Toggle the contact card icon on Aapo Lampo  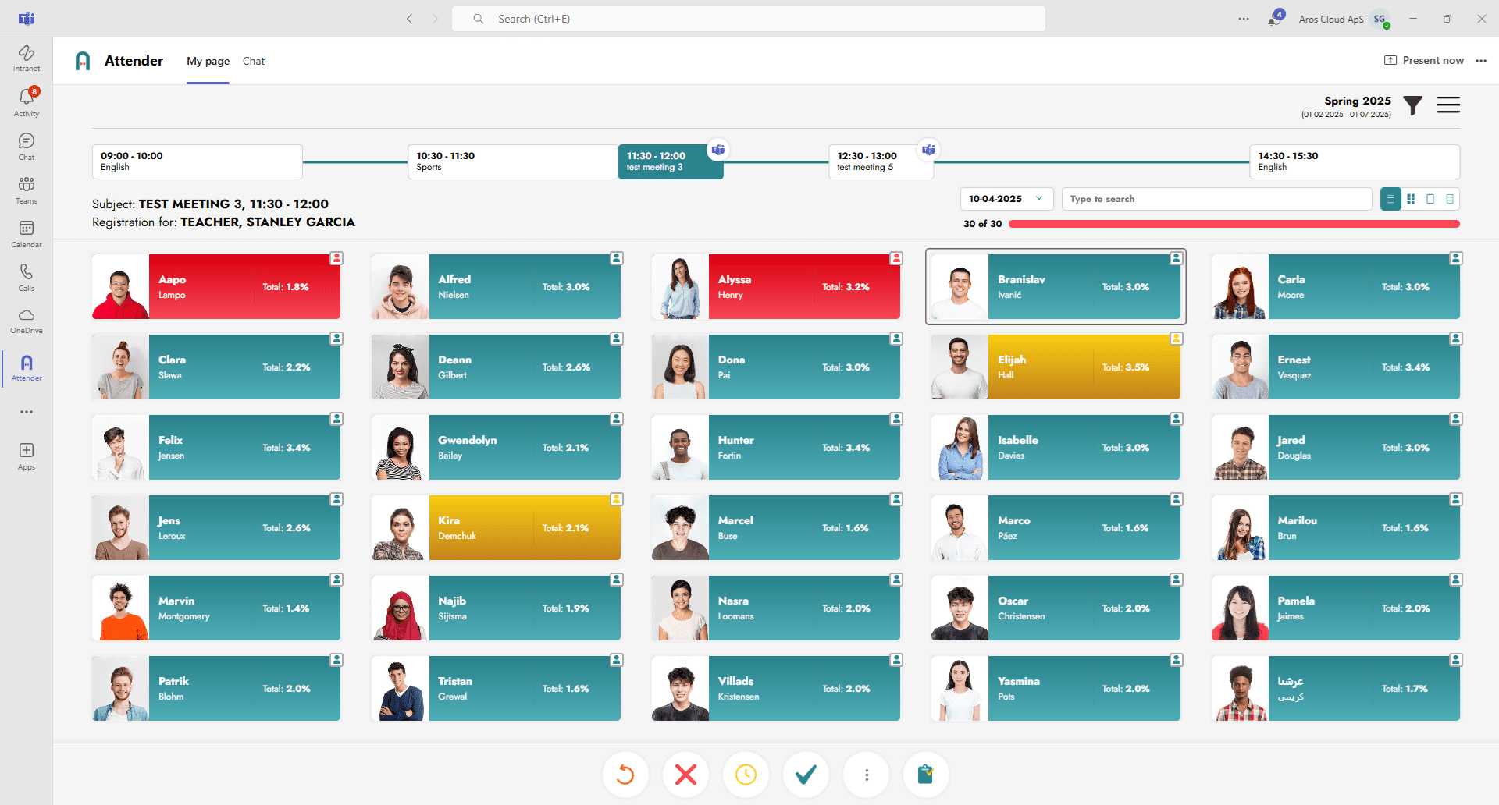336,257
